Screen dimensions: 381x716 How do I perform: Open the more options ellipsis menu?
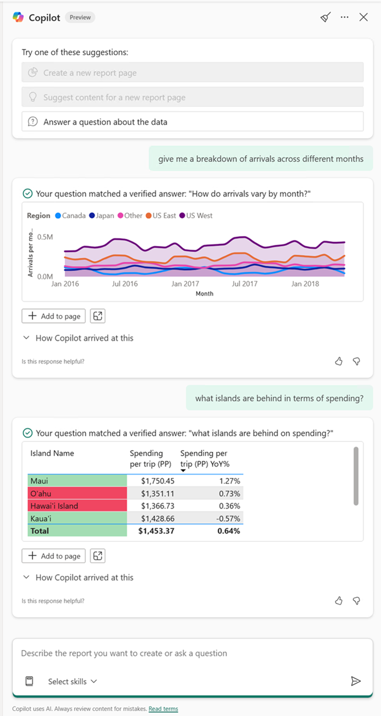click(345, 17)
